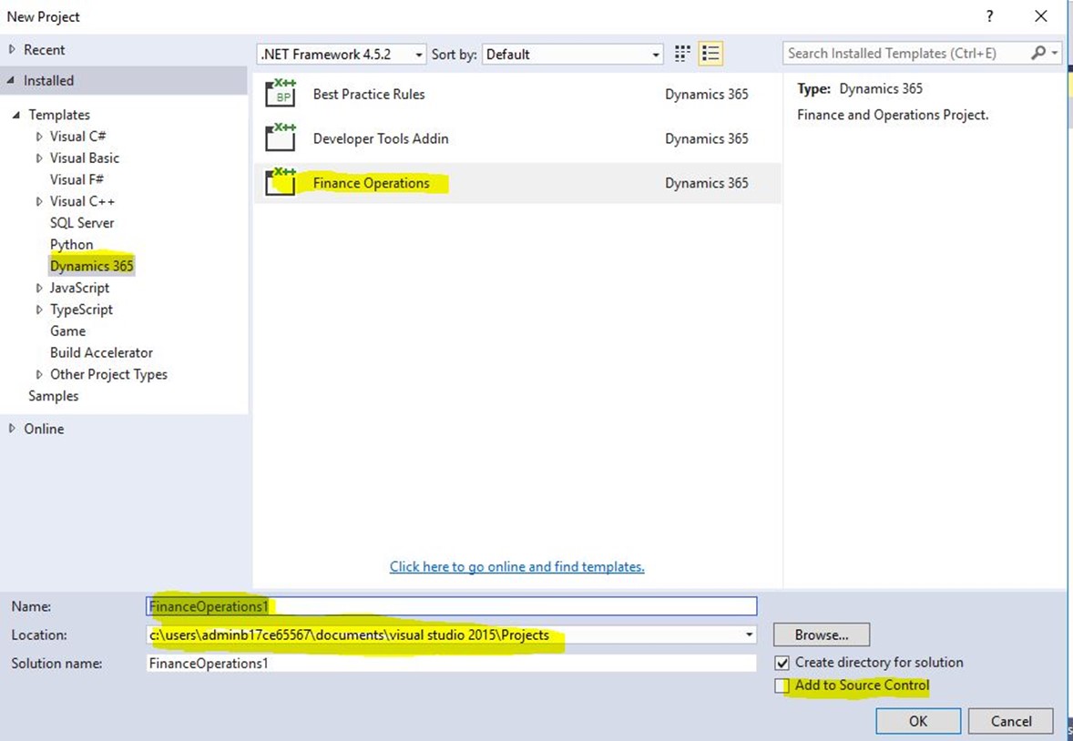
Task: Click the Best Practice Rules template icon
Action: point(281,95)
